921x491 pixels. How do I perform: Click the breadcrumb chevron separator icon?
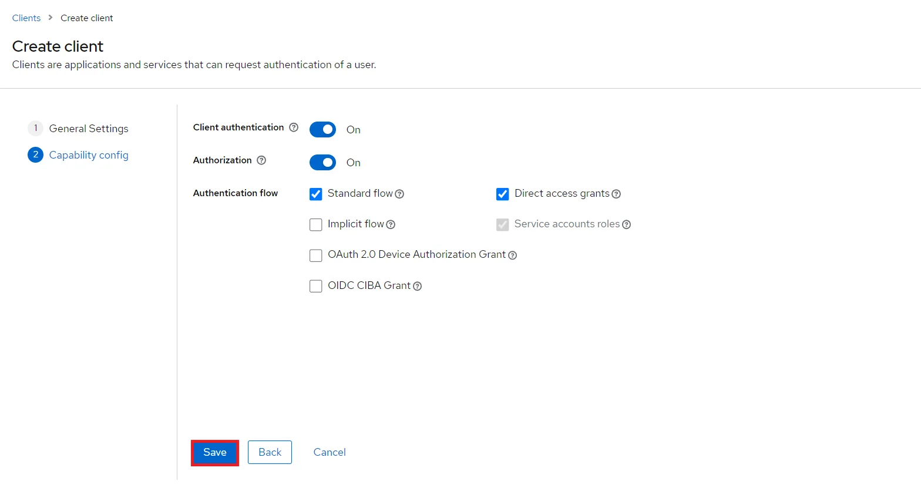[51, 18]
